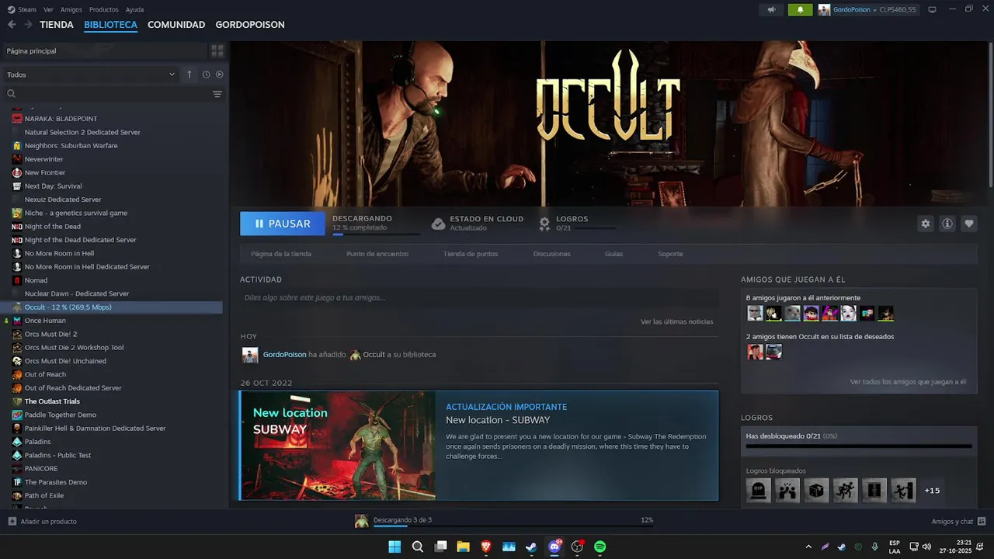Open advanced filter options beside search
The width and height of the screenshot is (994, 559).
(217, 94)
